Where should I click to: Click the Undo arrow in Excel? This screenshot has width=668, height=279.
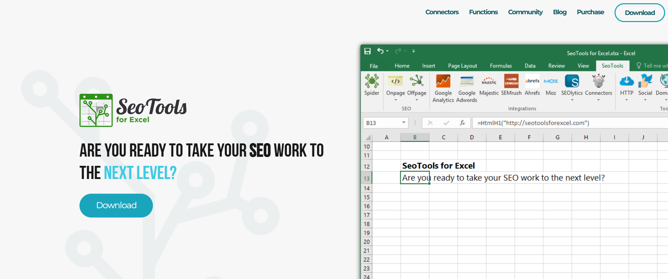click(381, 51)
